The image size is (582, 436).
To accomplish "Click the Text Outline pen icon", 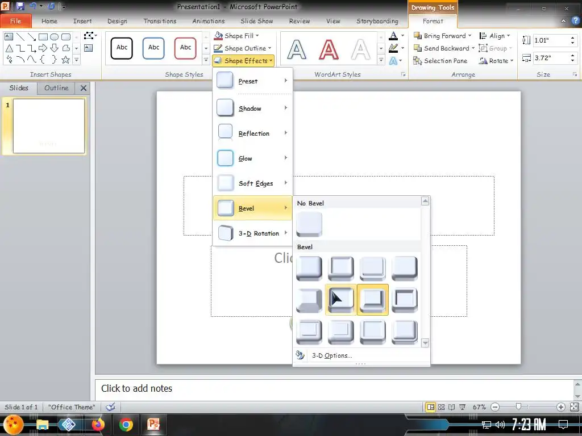I will point(393,48).
